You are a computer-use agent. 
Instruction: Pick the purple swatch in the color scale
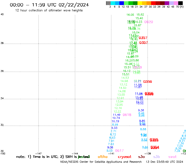pos(167,3)
